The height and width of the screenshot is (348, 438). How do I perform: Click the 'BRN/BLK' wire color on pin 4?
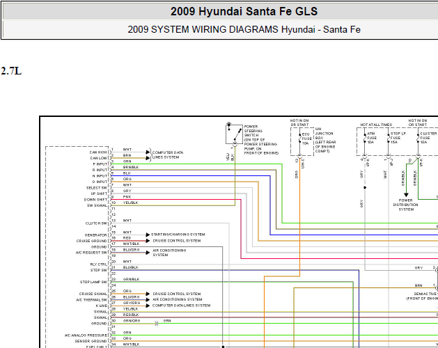(131, 167)
